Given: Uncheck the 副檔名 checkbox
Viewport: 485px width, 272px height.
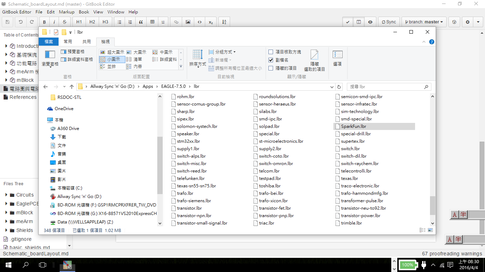Looking at the screenshot, I should click(271, 60).
